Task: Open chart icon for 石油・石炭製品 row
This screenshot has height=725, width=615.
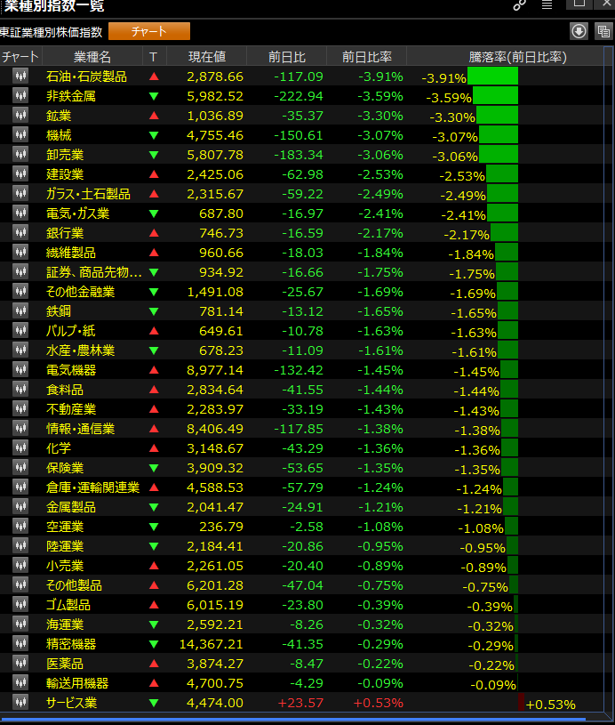Action: point(20,76)
